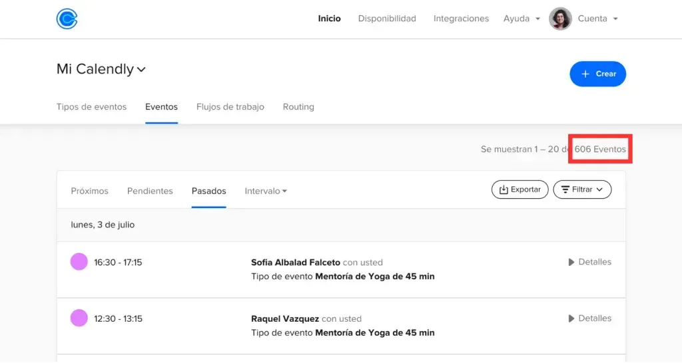The width and height of the screenshot is (682, 363).
Task: Click purple color dot of 12:30 event
Action: (79, 318)
